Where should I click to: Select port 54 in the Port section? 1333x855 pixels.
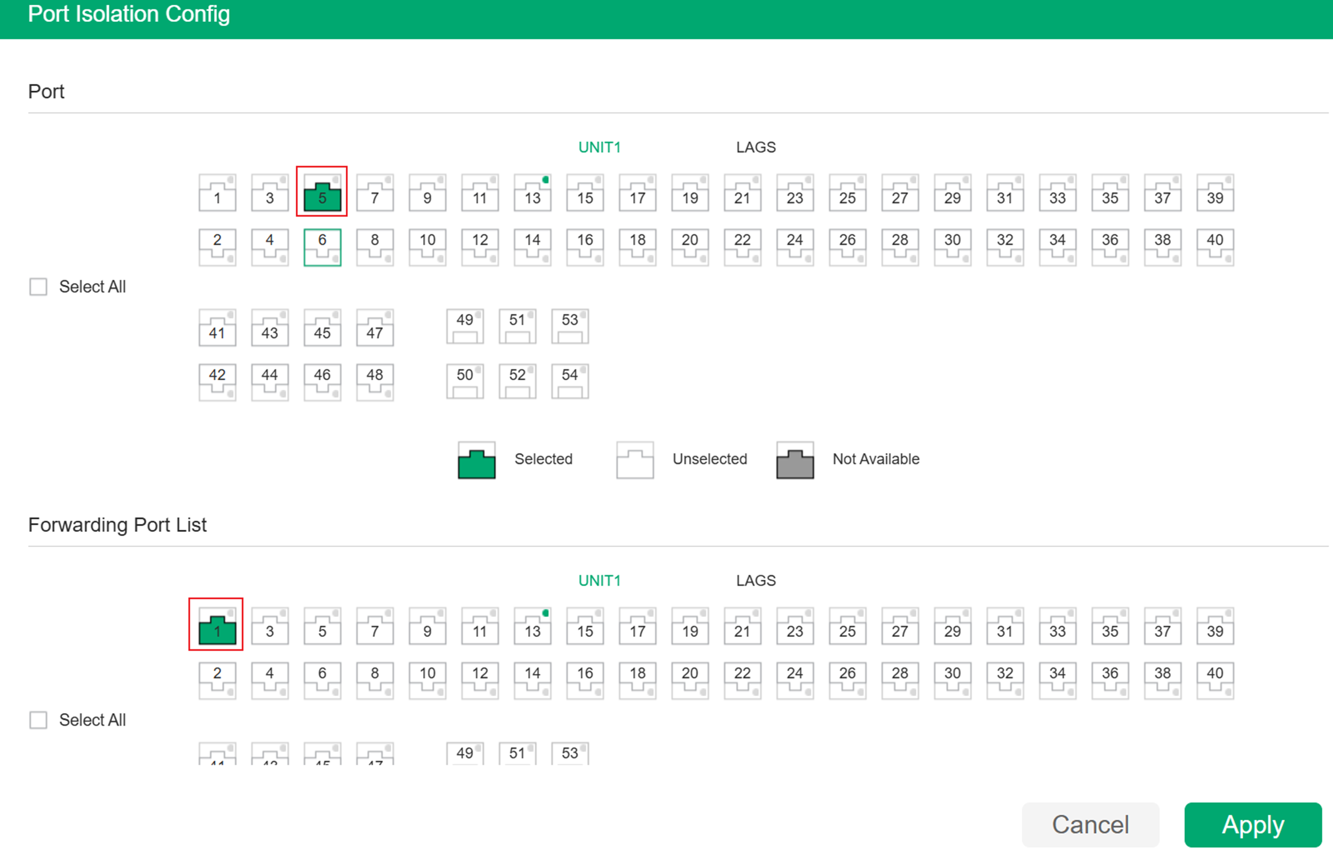click(569, 381)
